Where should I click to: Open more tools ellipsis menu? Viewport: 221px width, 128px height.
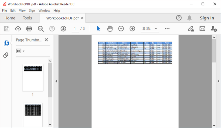click(167, 29)
